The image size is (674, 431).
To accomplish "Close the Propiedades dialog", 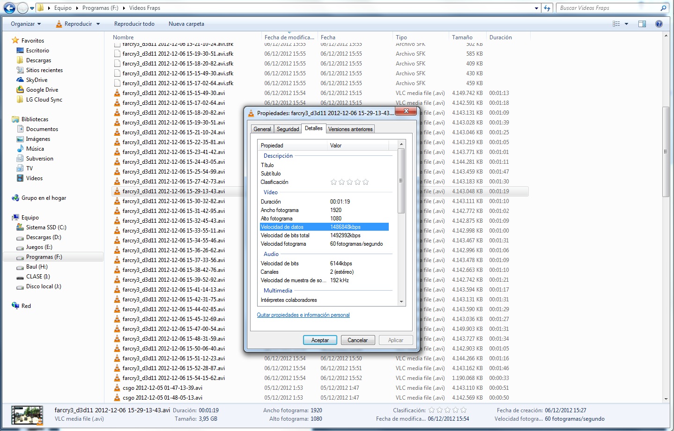I will 406,111.
